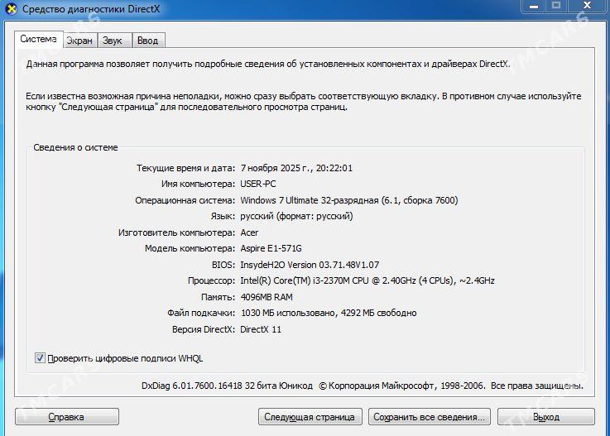Close the DirectX diagnostic window
610x436 pixels.
tap(588, 7)
